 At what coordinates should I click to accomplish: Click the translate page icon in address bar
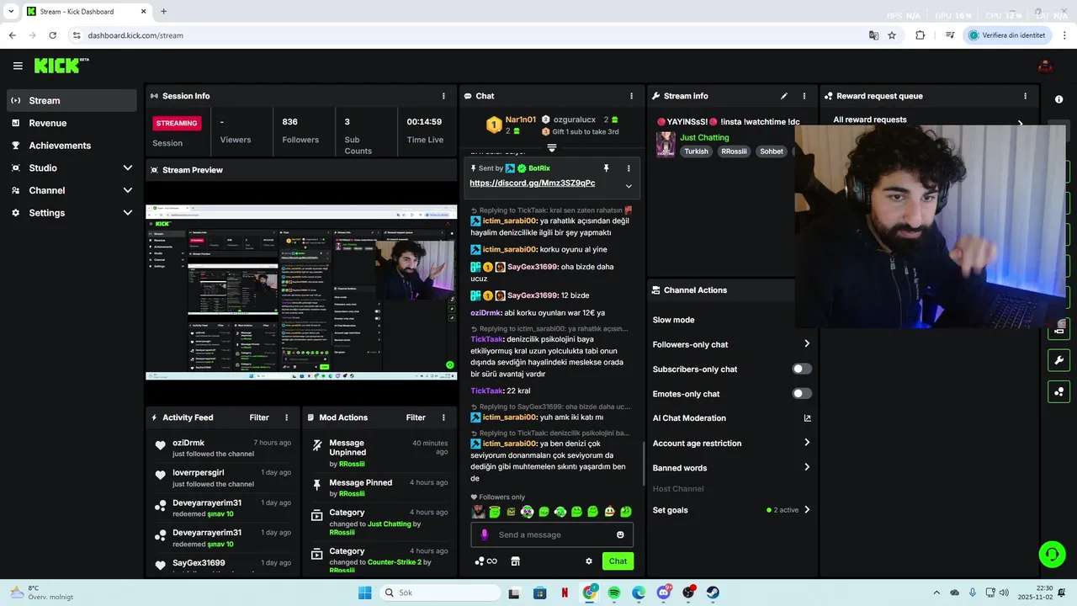pos(873,35)
